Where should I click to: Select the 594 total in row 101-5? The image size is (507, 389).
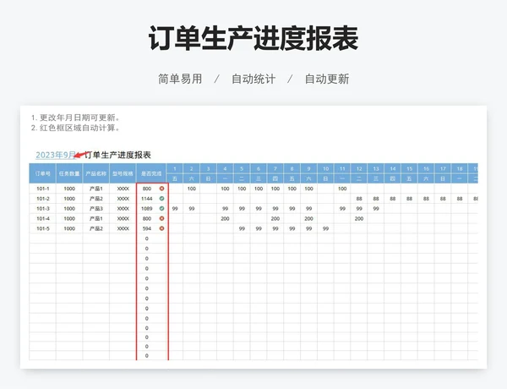click(x=147, y=228)
